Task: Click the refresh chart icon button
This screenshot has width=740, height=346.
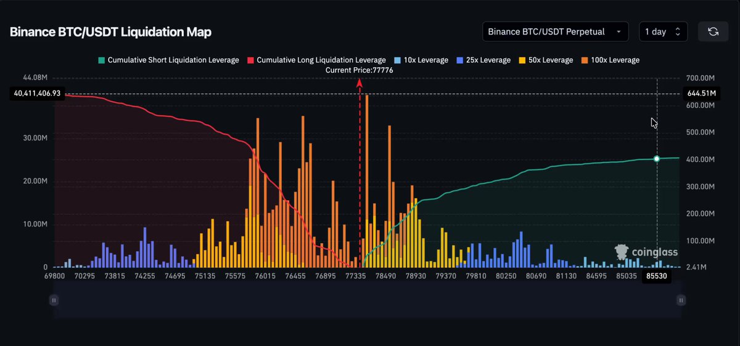Action: 713,31
